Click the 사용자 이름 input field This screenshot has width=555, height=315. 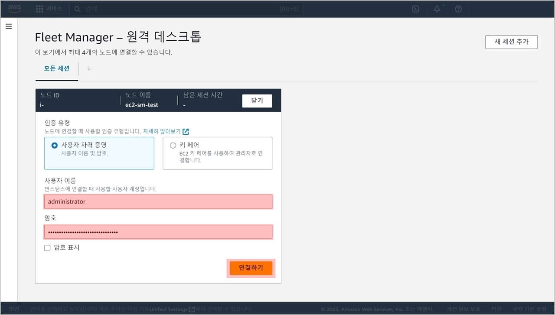point(158,201)
